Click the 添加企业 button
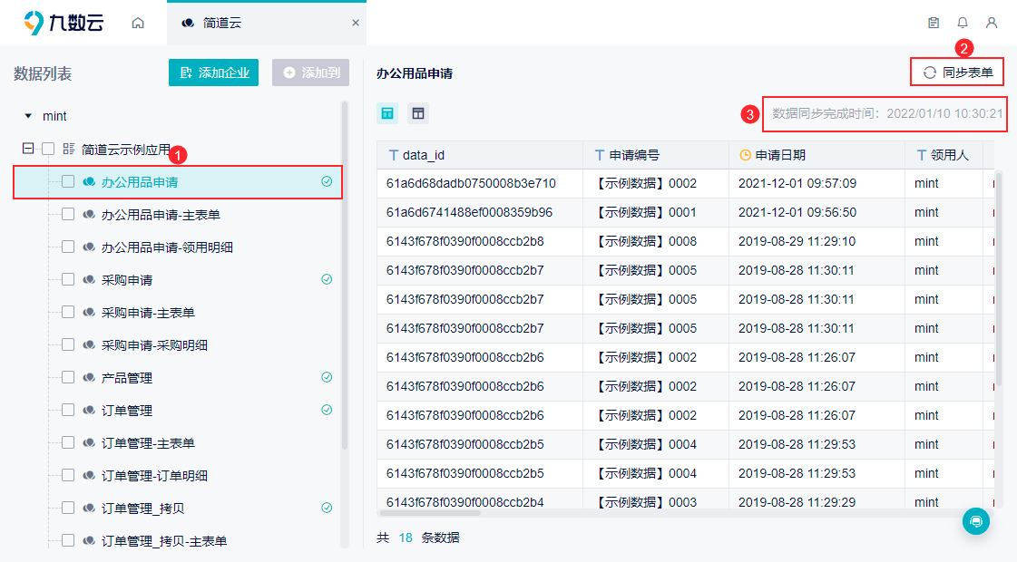Image resolution: width=1017 pixels, height=562 pixels. point(213,73)
